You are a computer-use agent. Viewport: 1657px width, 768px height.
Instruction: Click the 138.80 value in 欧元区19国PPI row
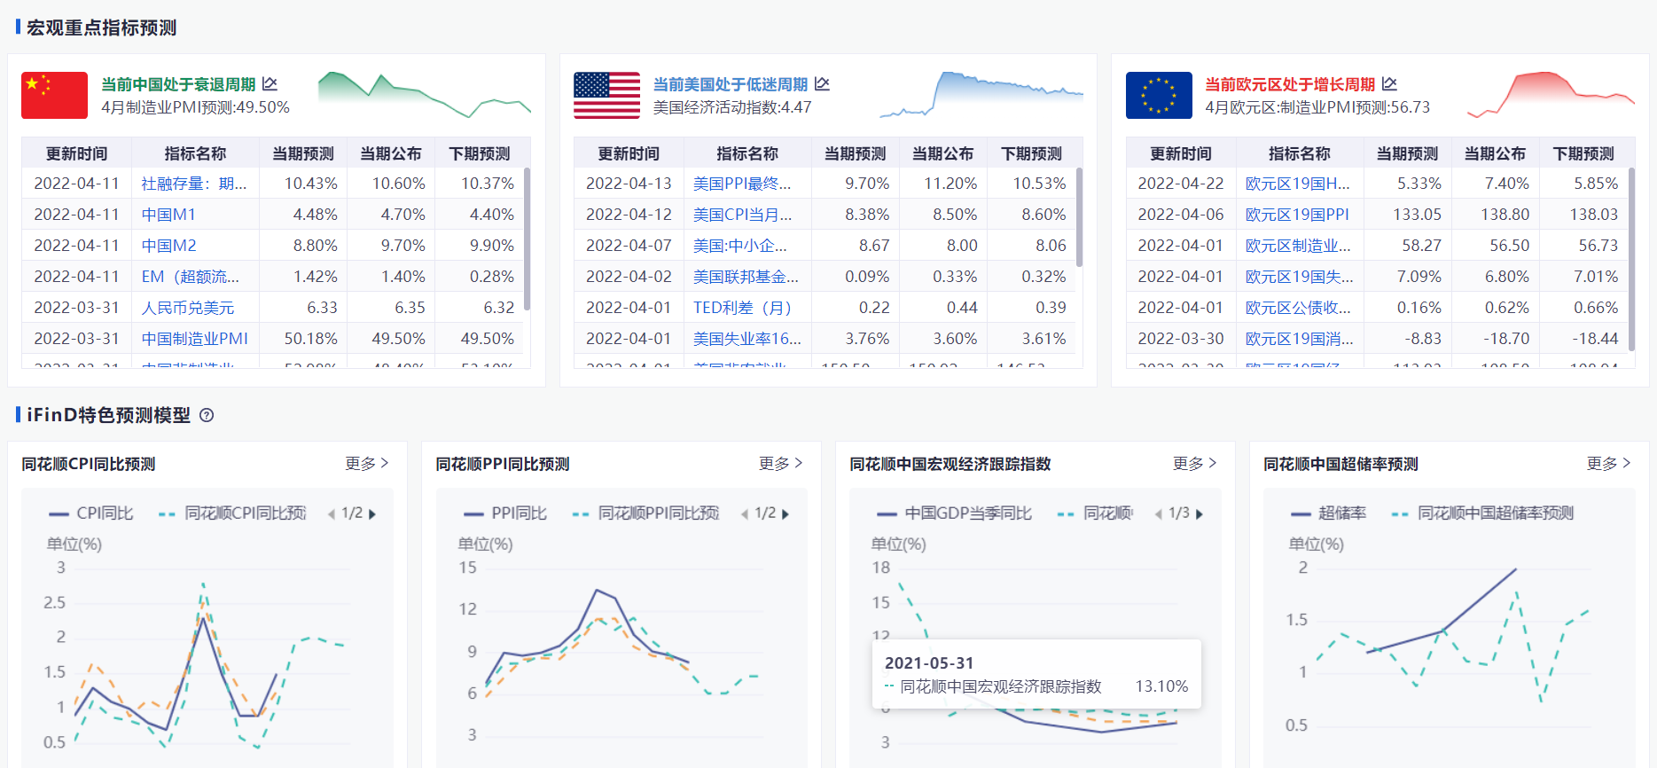coord(1505,215)
